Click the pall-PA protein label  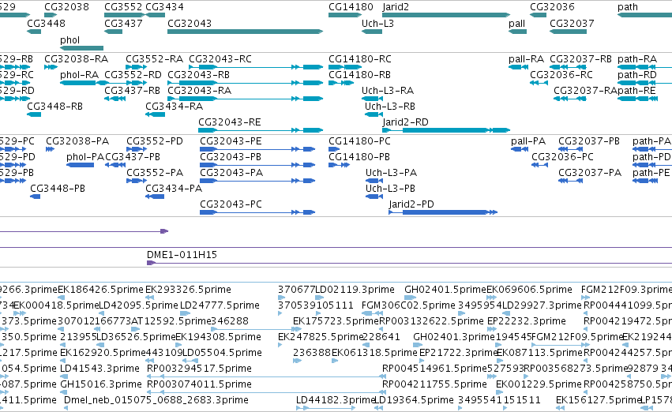point(528,141)
